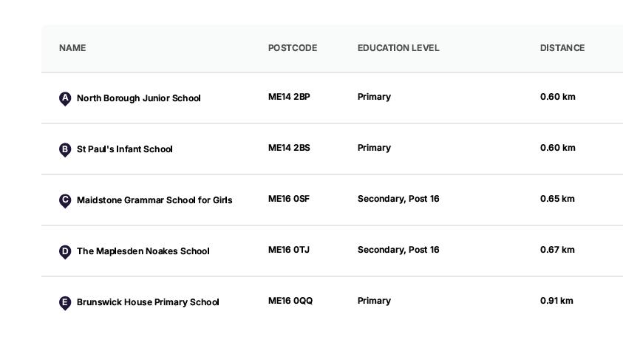Select Maidstone Grammar School for Girls
The height and width of the screenshot is (337, 623).
click(x=154, y=200)
